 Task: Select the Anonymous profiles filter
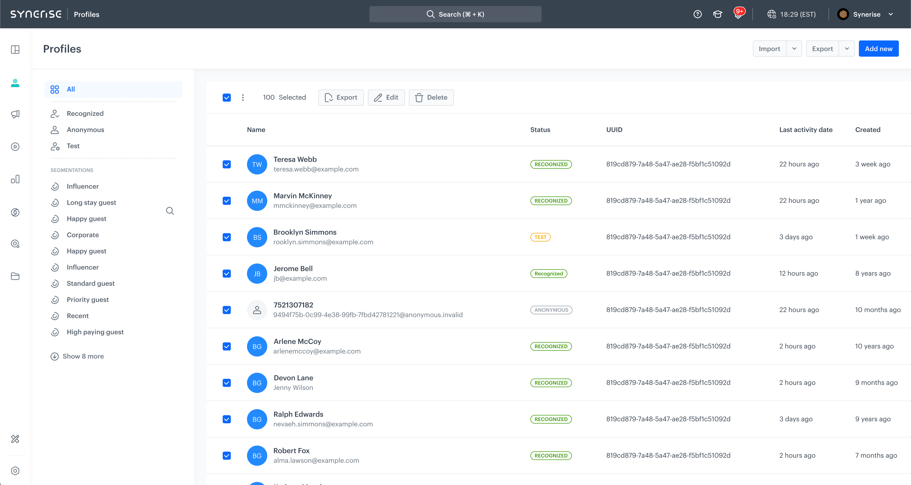[x=85, y=130]
